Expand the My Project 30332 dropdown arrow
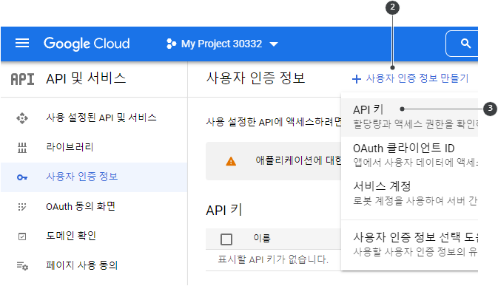This screenshot has width=498, height=286. click(274, 44)
